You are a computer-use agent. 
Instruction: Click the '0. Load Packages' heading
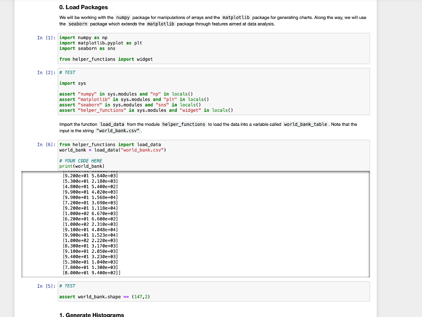coord(83,7)
